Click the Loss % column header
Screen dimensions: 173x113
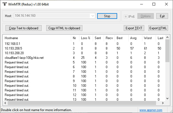click(x=85, y=38)
